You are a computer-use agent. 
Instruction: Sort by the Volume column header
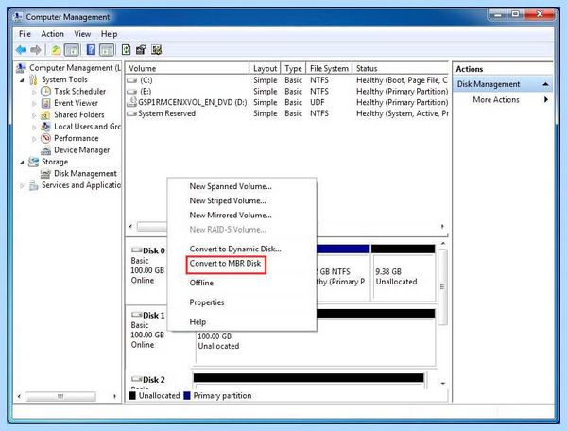tap(187, 68)
